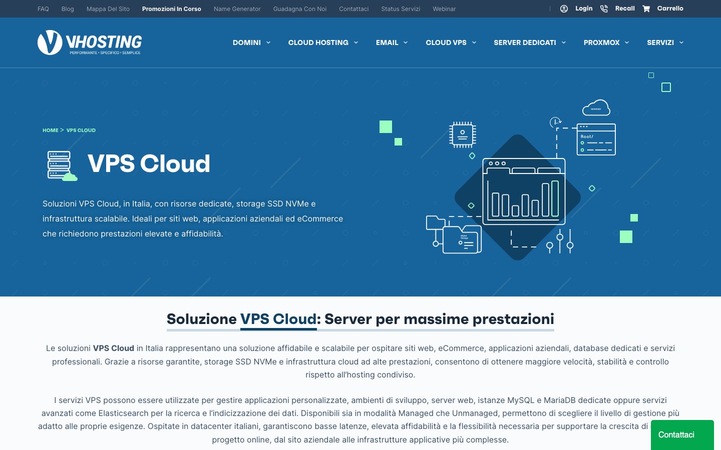Click the CPU chip icon in the illustration
This screenshot has width=721, height=450.
click(x=462, y=135)
